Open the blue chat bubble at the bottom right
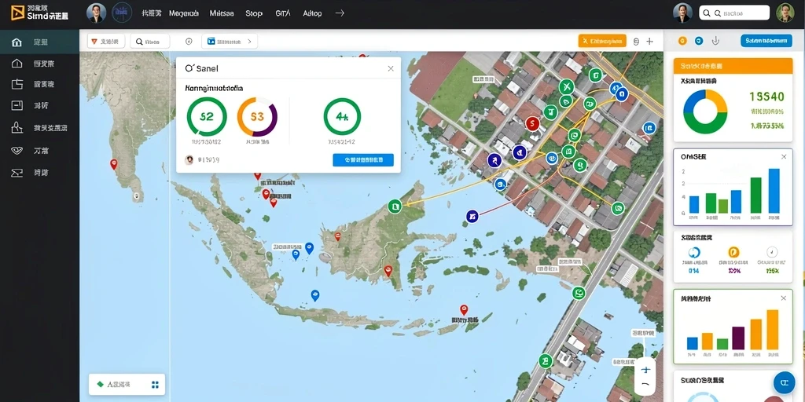Screen dimensions: 805x402 click(x=784, y=382)
